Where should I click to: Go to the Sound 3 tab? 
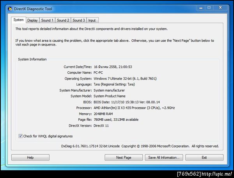coord(79,20)
